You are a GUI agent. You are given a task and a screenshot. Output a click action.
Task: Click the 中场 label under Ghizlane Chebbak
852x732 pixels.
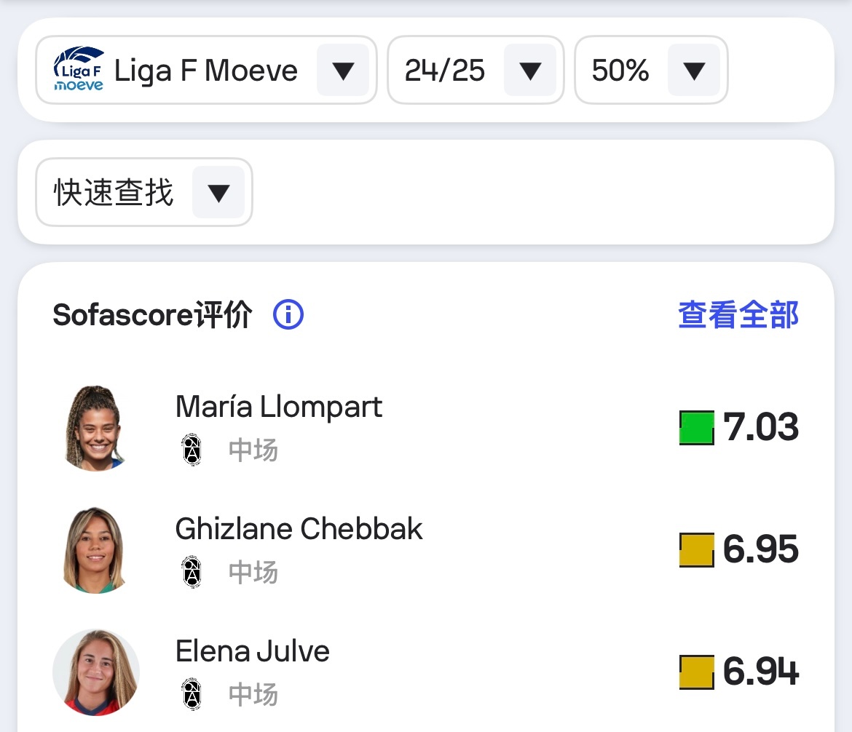point(253,573)
